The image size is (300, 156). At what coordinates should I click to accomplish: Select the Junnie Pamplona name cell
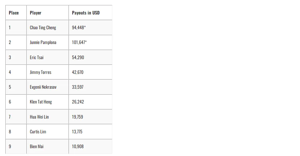(x=43, y=42)
